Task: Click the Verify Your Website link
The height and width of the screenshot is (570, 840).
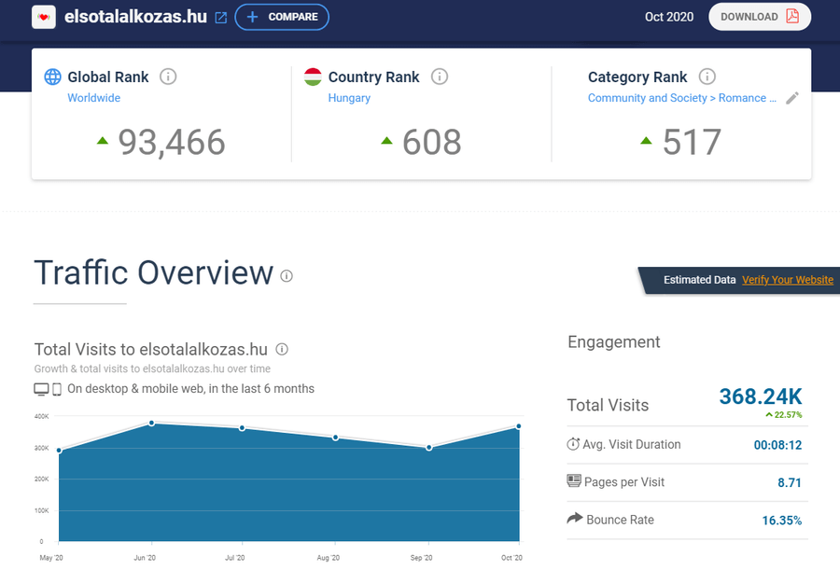Action: [x=788, y=280]
